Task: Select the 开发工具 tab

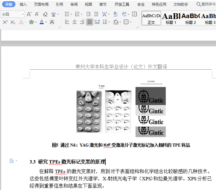Action: (122, 4)
